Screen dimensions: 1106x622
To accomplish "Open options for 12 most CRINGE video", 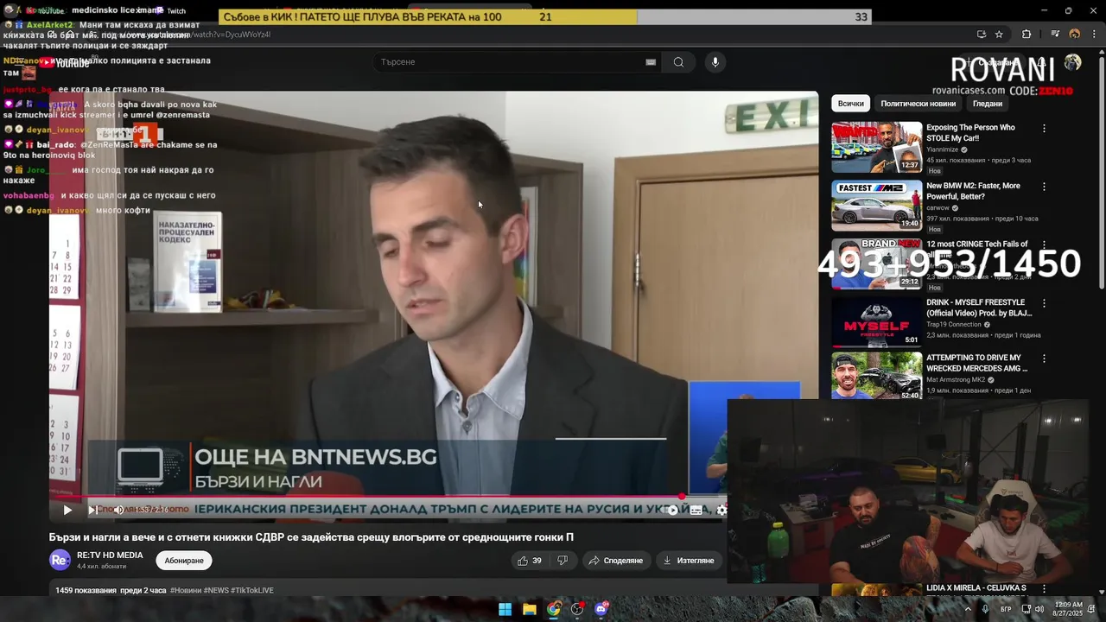I will (x=1044, y=245).
